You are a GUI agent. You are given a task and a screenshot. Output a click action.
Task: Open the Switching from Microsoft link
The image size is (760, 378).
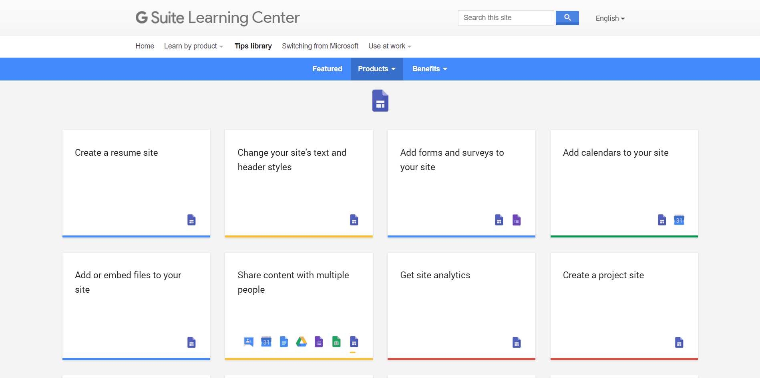coord(320,46)
